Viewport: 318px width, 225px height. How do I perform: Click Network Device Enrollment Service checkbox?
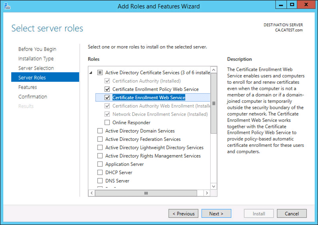click(107, 114)
